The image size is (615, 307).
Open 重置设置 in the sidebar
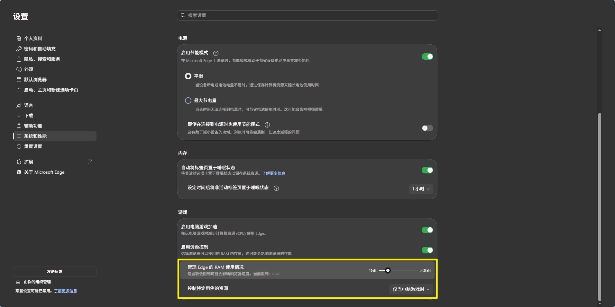coord(55,146)
